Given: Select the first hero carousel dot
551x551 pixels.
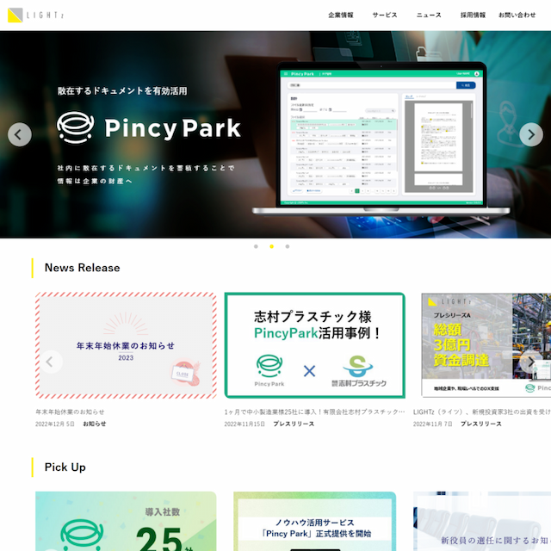Looking at the screenshot, I should [256, 246].
